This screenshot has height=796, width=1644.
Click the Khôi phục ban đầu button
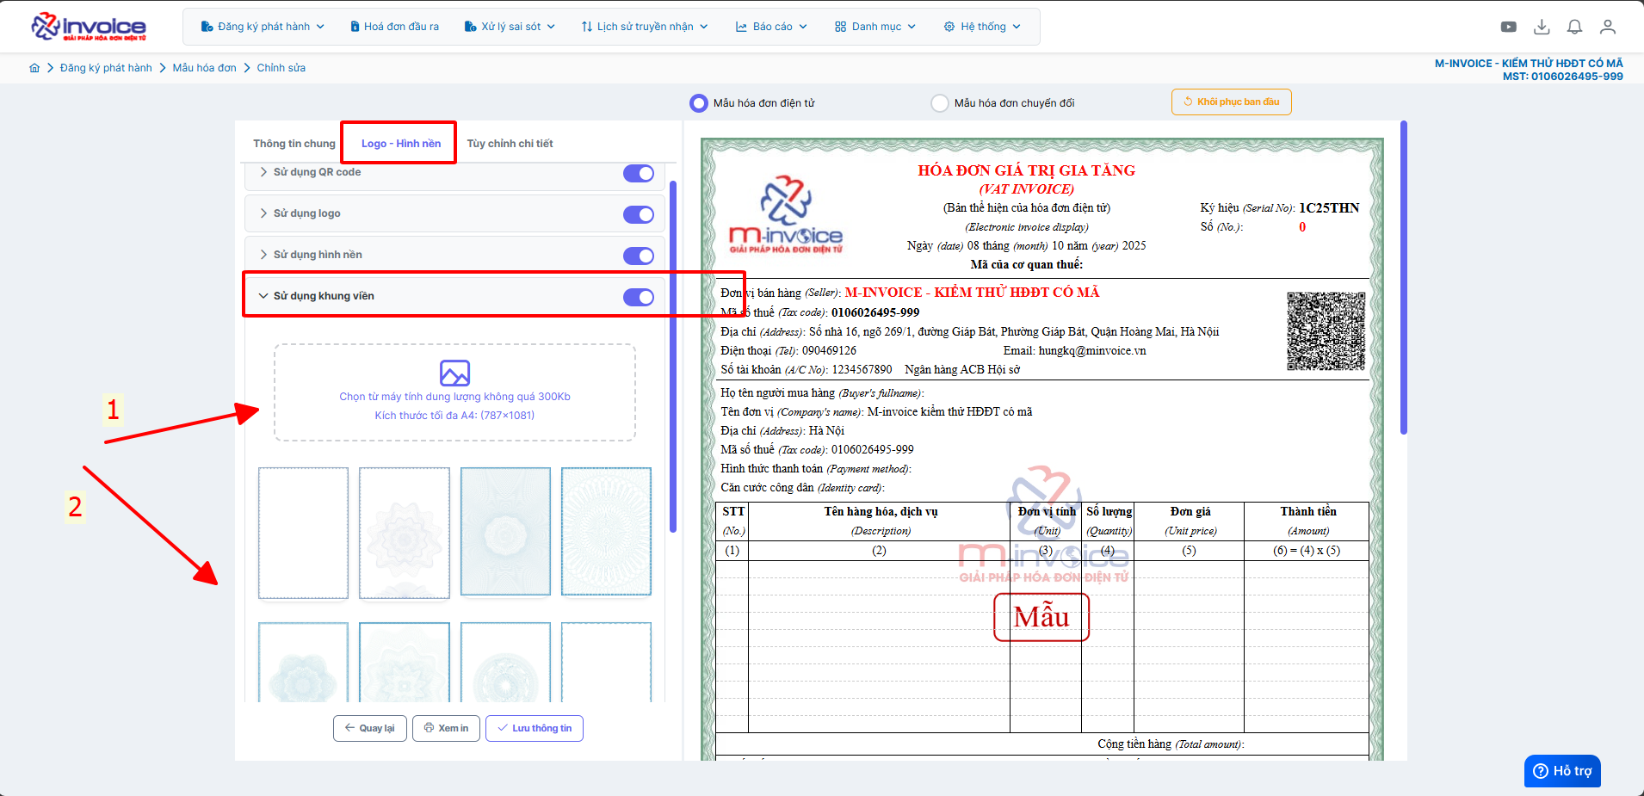pyautogui.click(x=1231, y=102)
